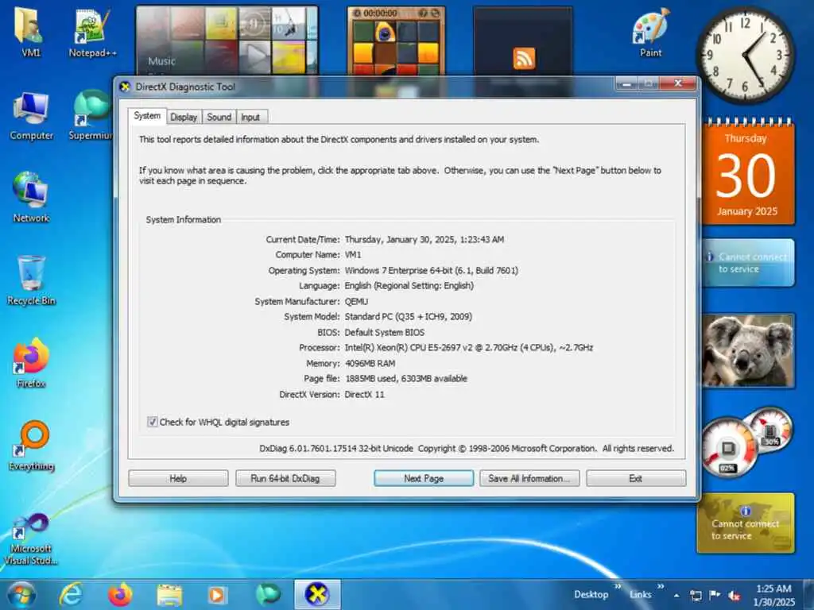Open the Notepad++ desktop shortcut

(92, 32)
